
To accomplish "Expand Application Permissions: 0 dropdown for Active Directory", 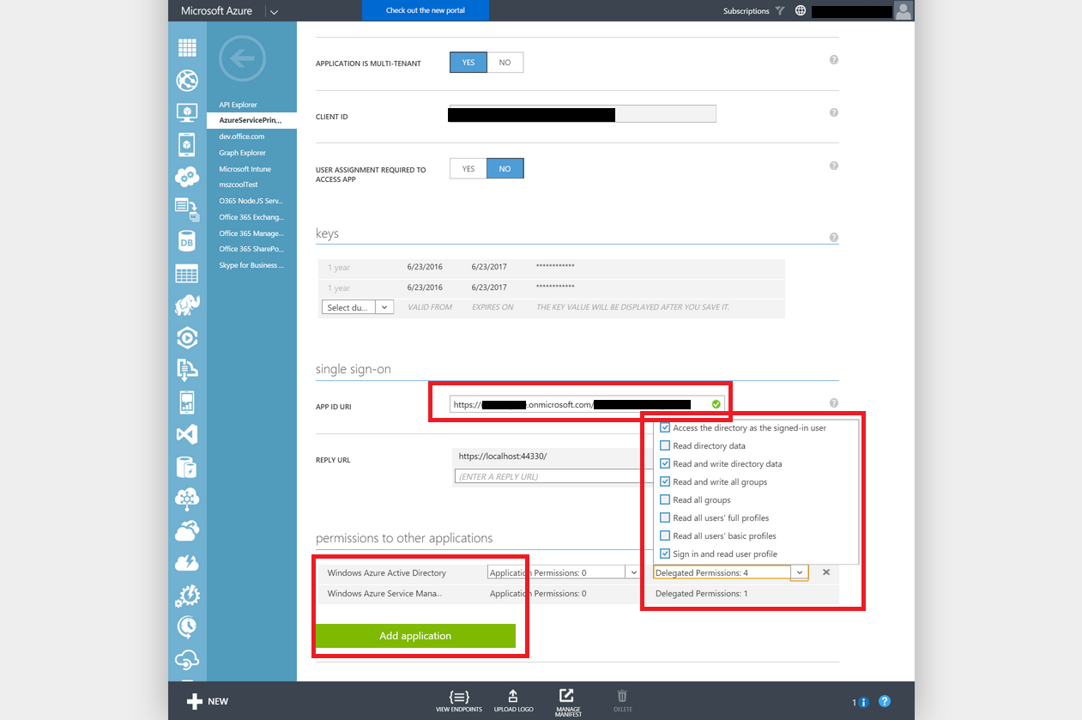I will (x=633, y=572).
